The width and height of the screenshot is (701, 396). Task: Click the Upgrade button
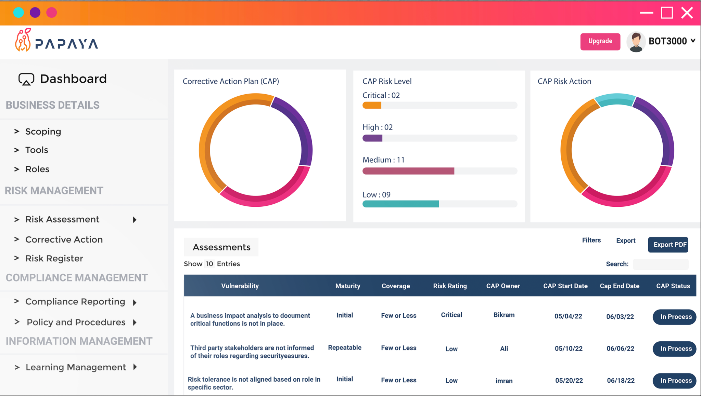[x=600, y=41]
